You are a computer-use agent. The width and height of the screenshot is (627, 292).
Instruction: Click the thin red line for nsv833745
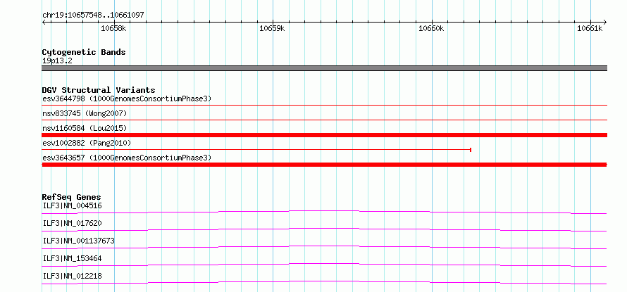[324, 120]
